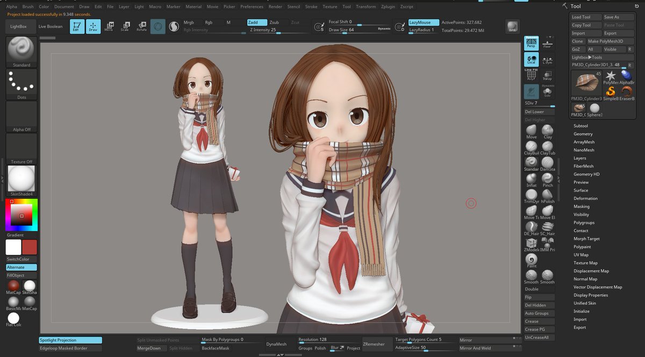Select the ClayBuildup brush
This screenshot has width=645, height=357.
pos(531,147)
